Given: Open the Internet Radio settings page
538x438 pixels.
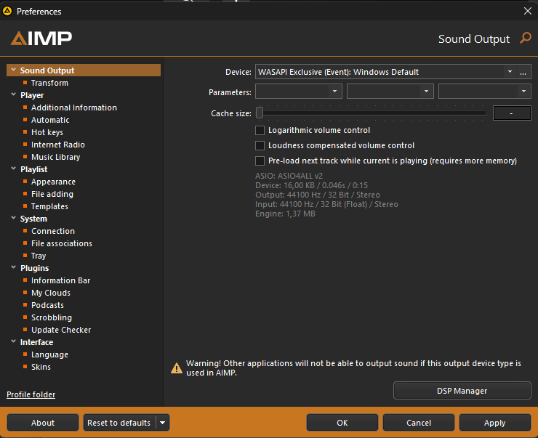Looking at the screenshot, I should click(x=57, y=145).
